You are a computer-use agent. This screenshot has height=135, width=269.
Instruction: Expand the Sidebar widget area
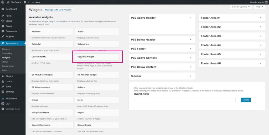[x=190, y=76]
